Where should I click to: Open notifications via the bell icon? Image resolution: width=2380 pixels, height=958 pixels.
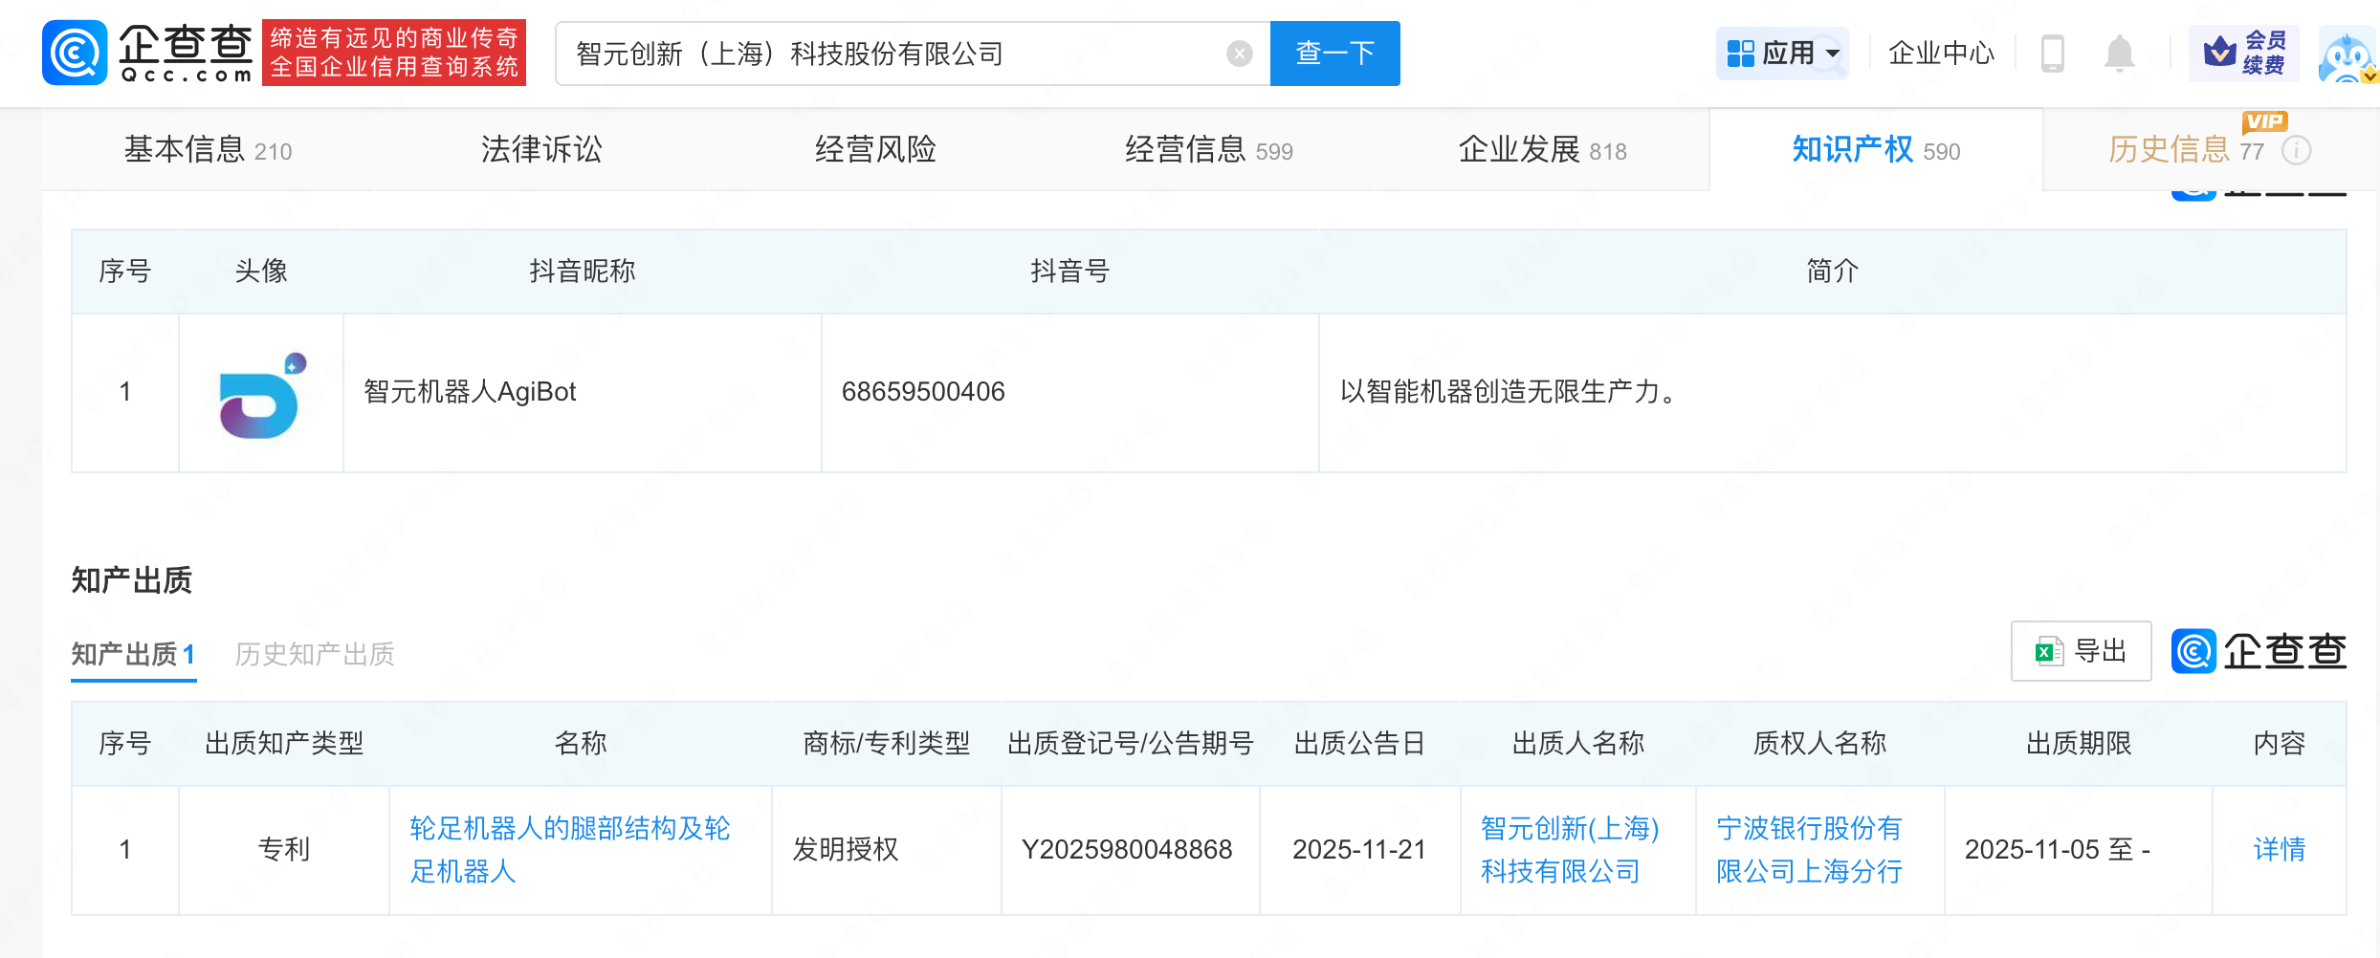click(x=2117, y=53)
